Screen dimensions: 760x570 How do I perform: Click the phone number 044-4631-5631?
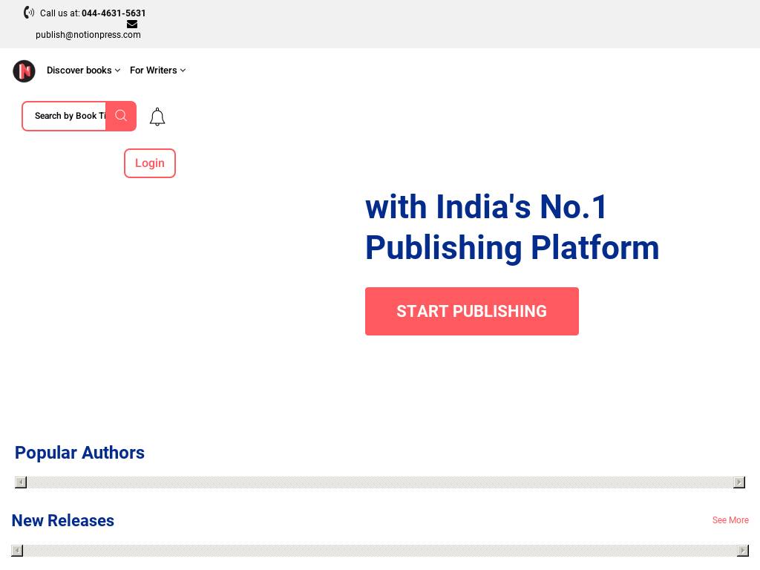click(x=114, y=13)
